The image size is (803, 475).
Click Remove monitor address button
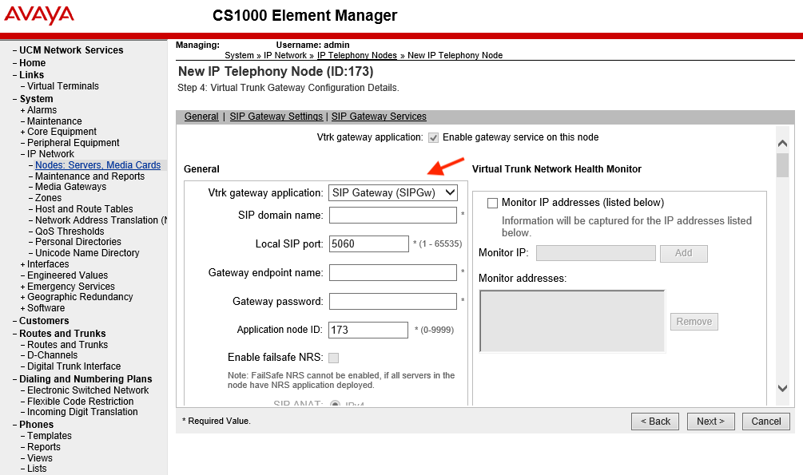(694, 322)
